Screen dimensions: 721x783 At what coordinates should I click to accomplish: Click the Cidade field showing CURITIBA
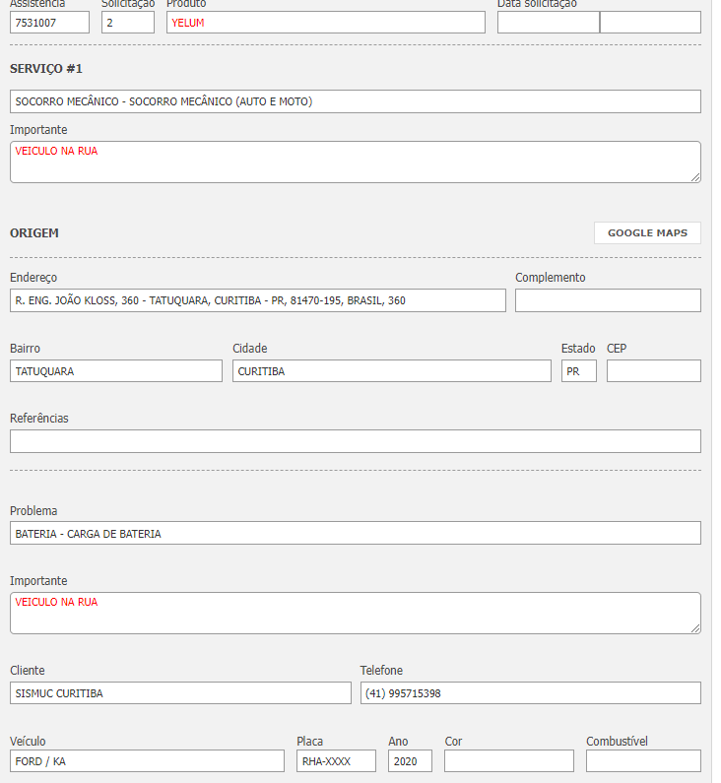[392, 371]
